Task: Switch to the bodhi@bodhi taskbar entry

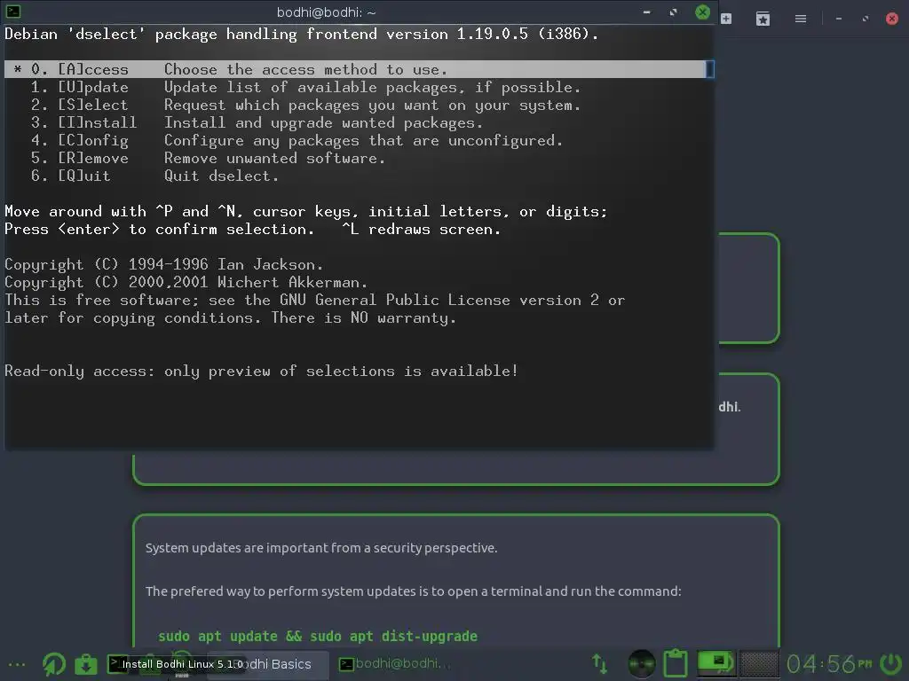Action: click(x=394, y=663)
